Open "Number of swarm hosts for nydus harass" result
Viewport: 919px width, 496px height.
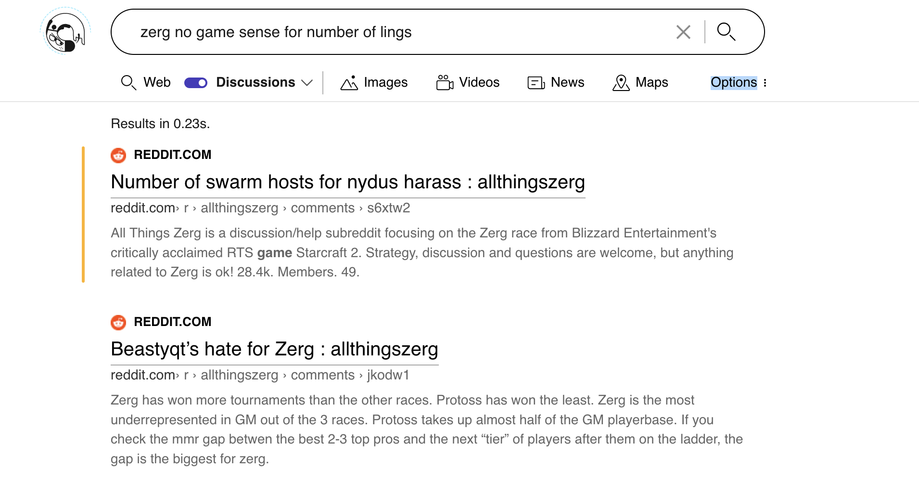pyautogui.click(x=347, y=182)
